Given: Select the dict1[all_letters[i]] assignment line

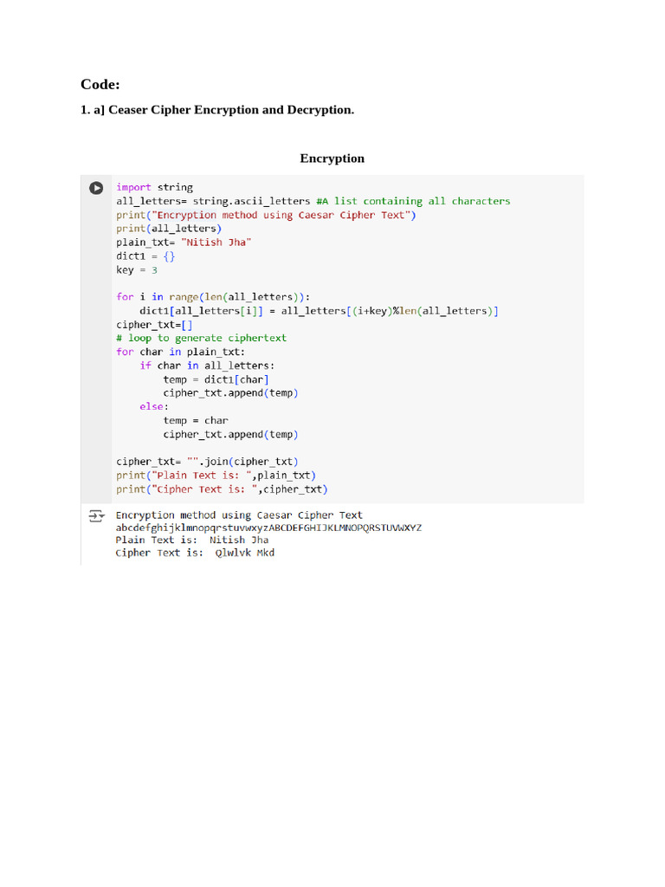Looking at the screenshot, I should (x=319, y=311).
